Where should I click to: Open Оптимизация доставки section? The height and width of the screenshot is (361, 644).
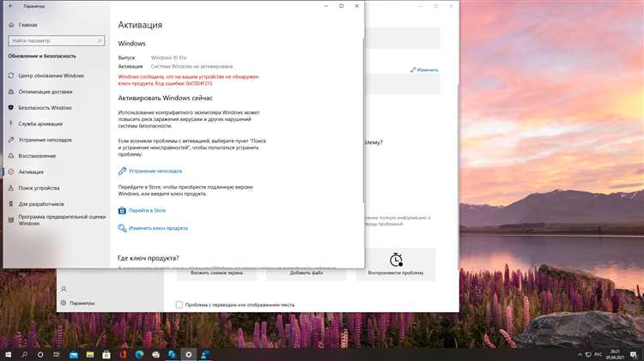pyautogui.click(x=46, y=92)
